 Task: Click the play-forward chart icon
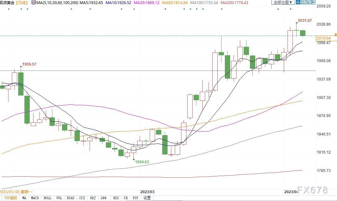click(x=308, y=2)
